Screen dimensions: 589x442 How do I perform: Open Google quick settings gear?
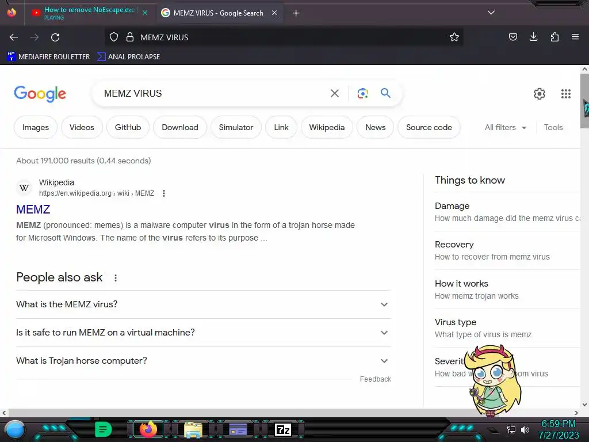coord(540,94)
